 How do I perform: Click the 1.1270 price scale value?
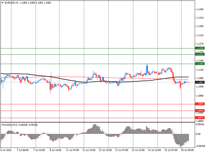[200, 44]
